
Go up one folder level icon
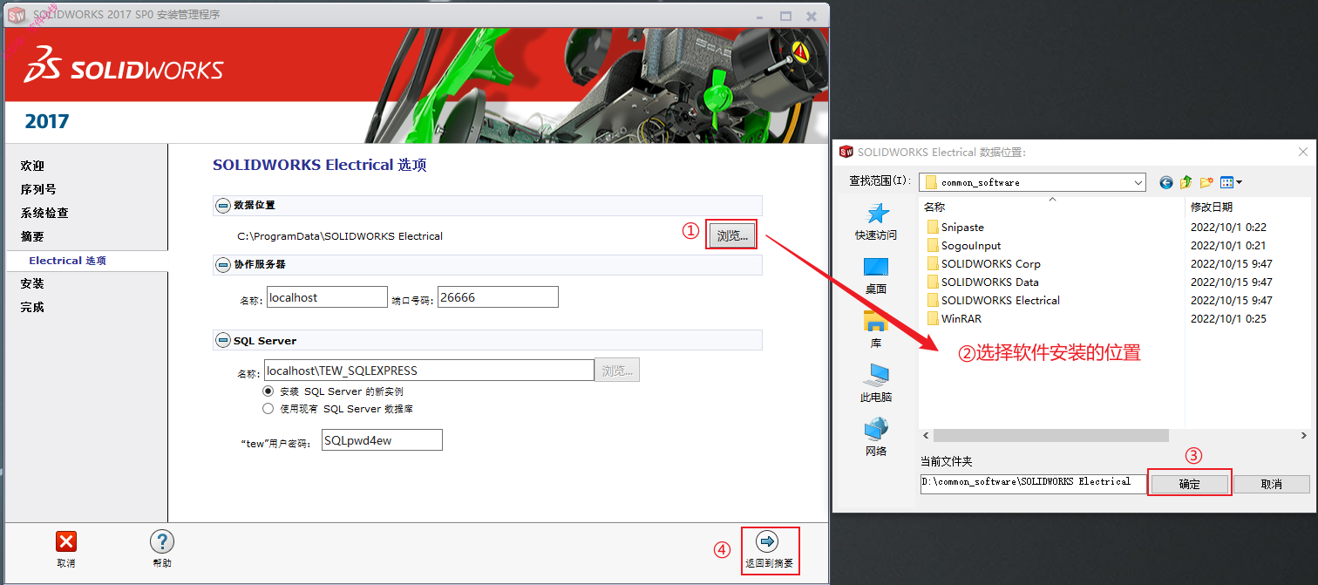coord(1186,182)
